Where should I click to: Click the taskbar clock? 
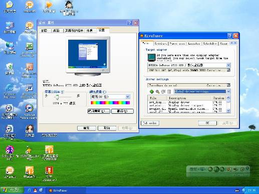pyautogui.click(x=252, y=190)
